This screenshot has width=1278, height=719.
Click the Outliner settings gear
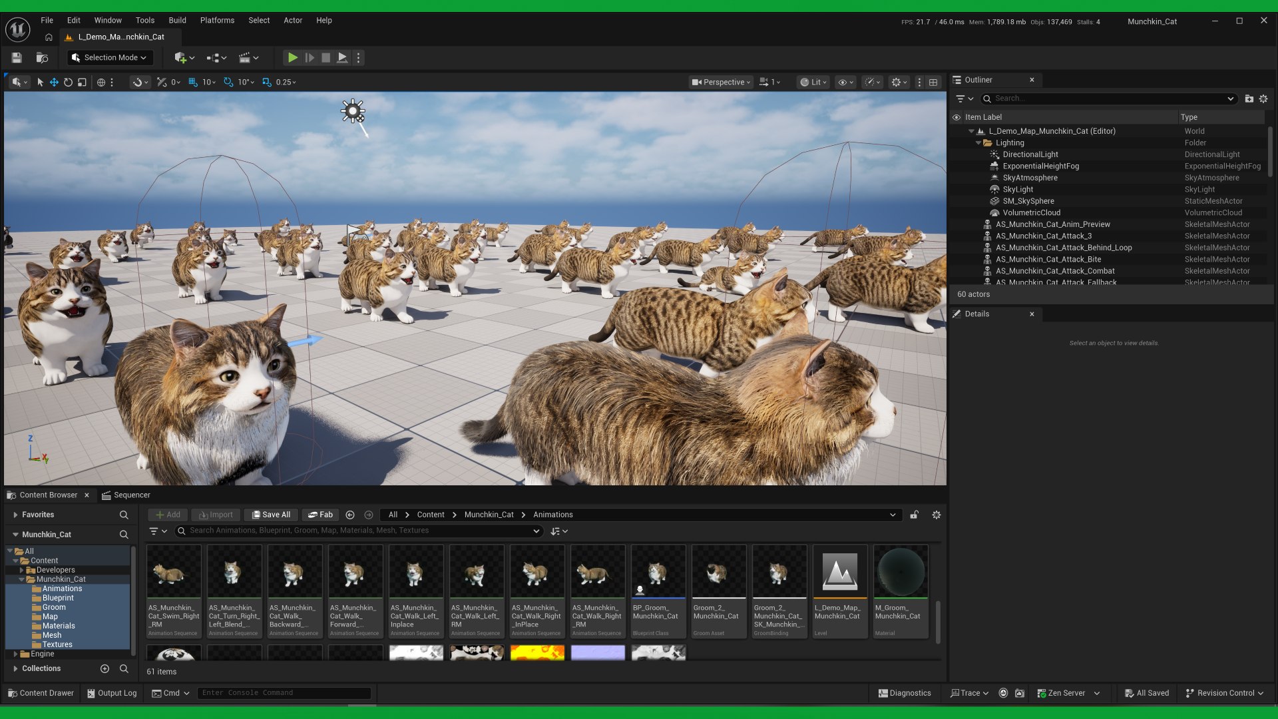(1263, 99)
